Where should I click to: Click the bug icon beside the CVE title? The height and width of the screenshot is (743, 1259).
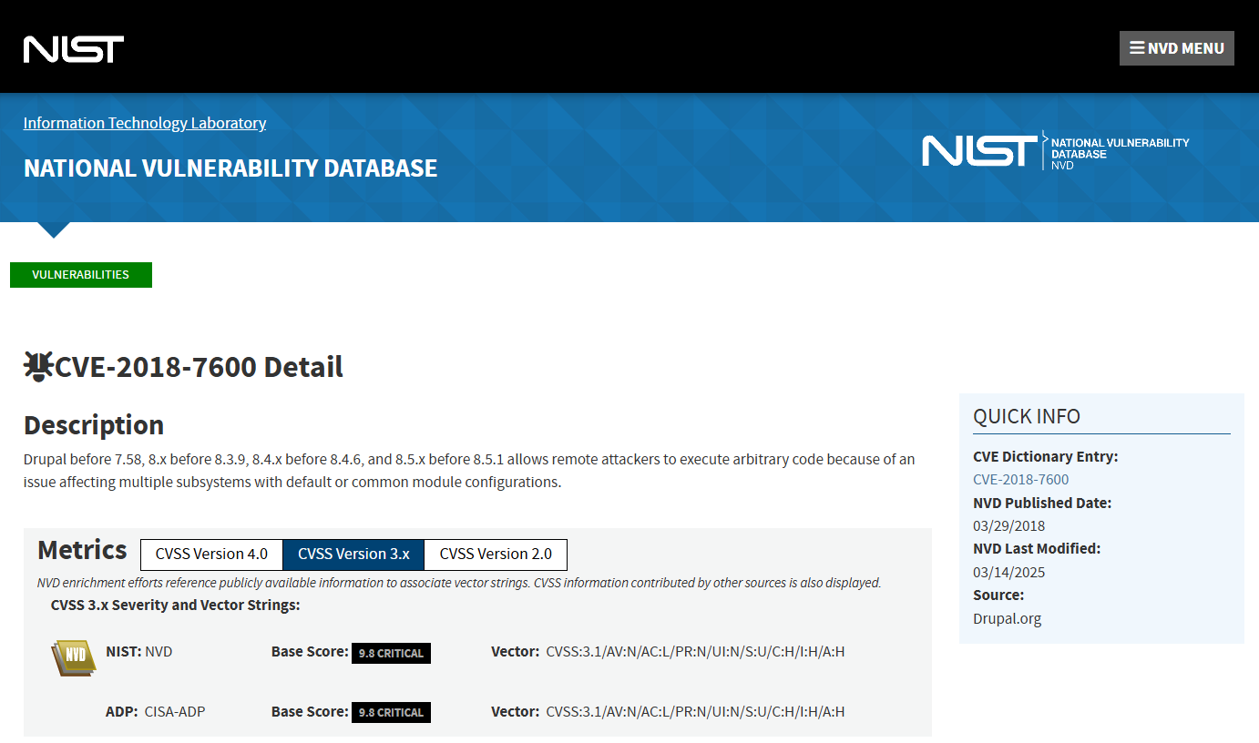38,366
